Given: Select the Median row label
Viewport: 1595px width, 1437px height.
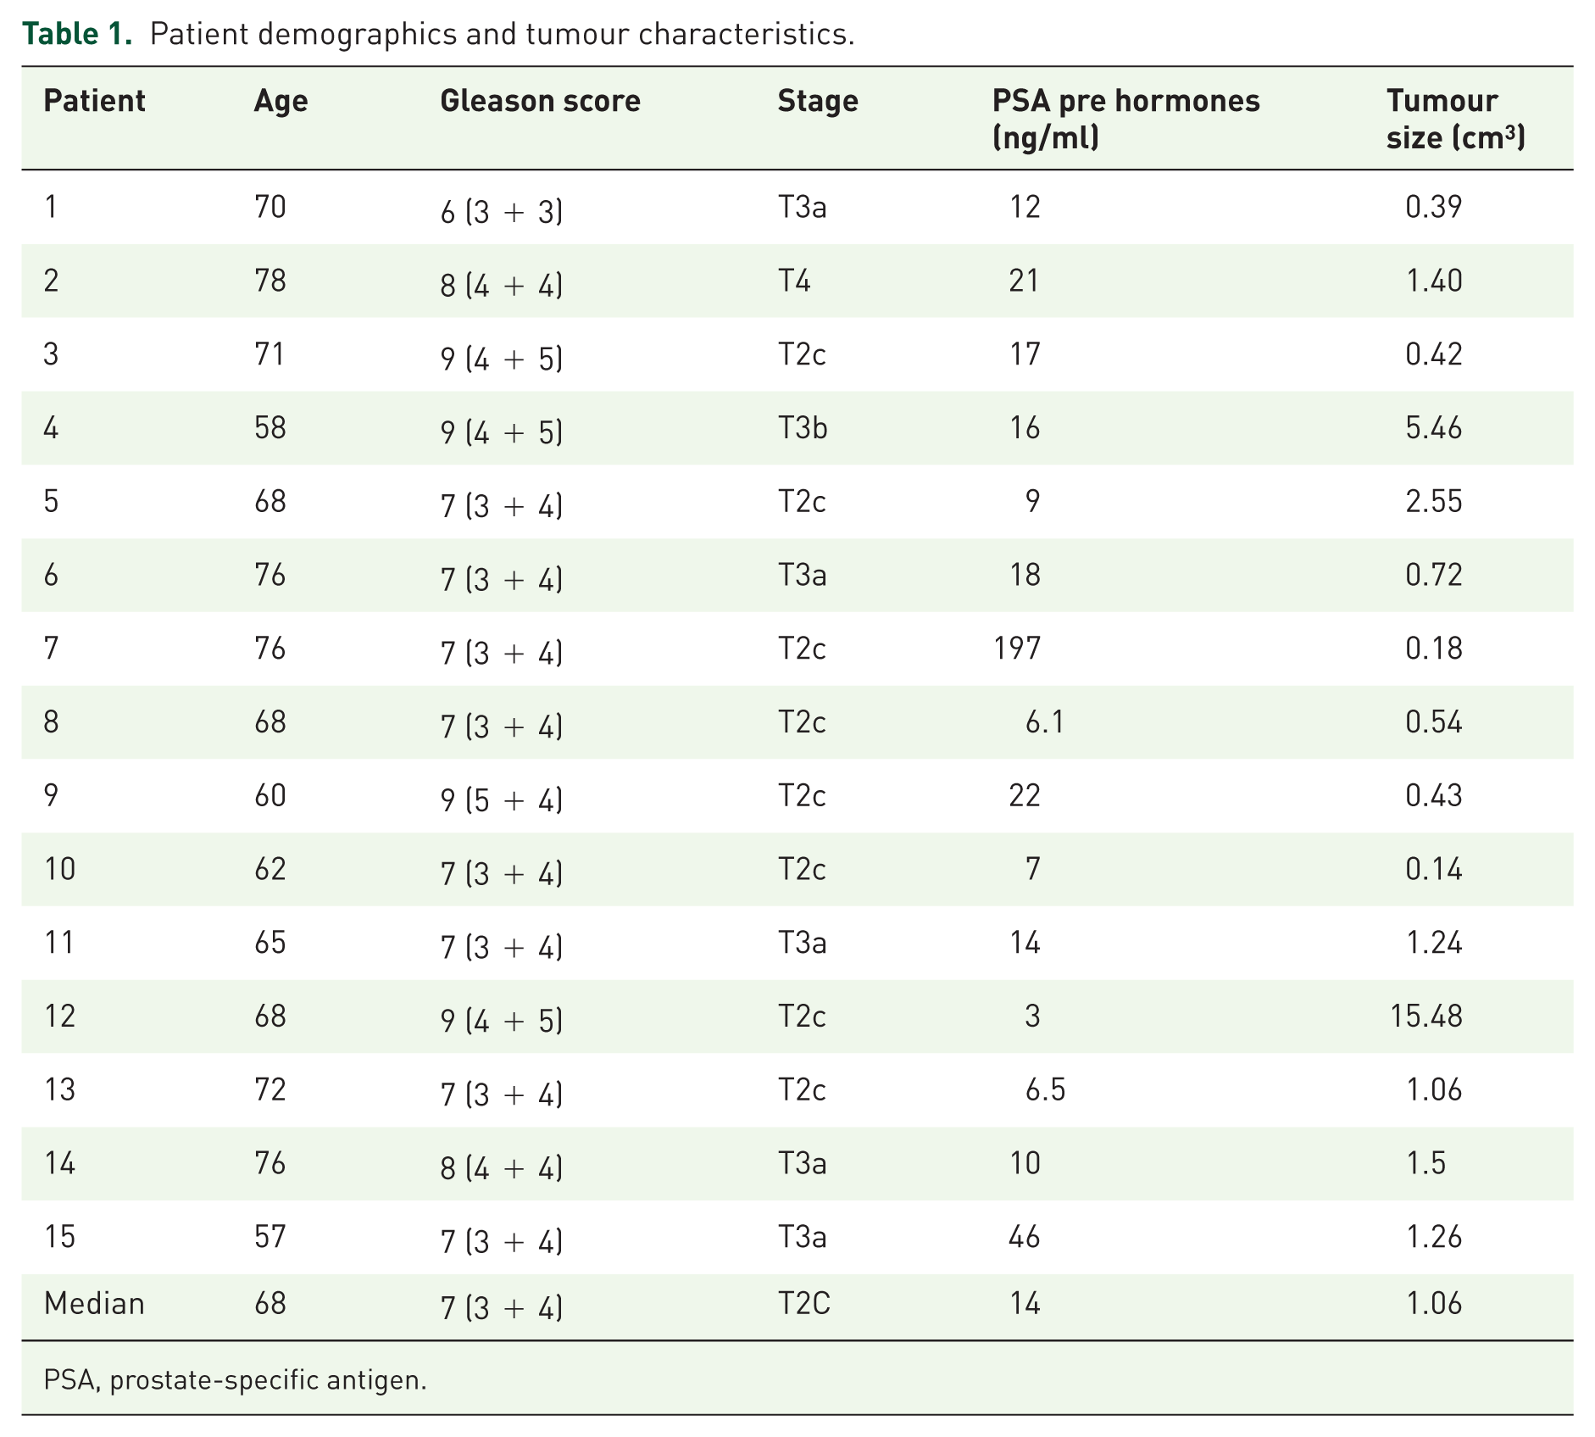Looking at the screenshot, I should click(x=94, y=1303).
